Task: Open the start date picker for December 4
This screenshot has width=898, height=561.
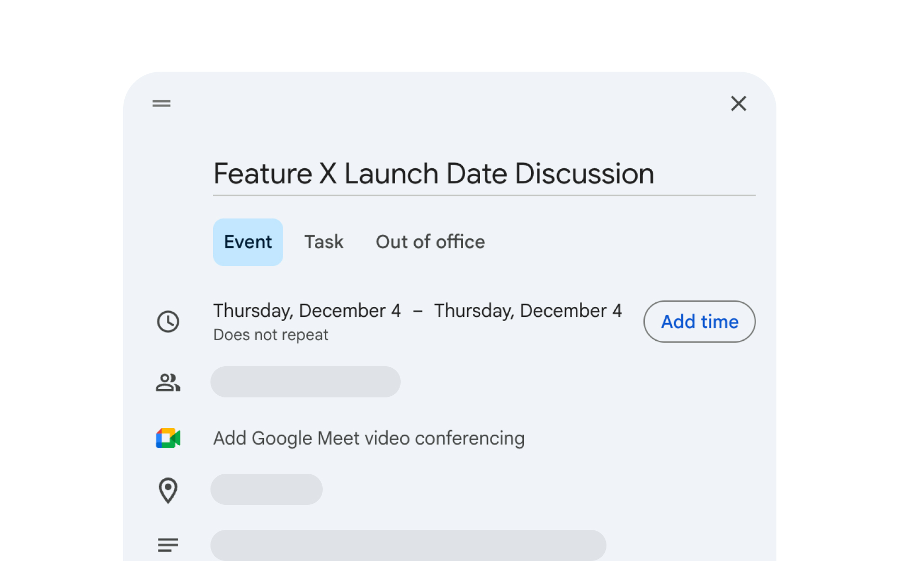Action: click(x=307, y=310)
